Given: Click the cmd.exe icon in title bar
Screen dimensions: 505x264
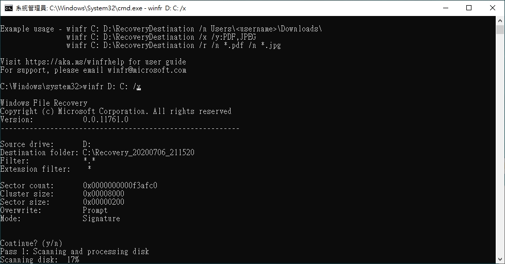Looking at the screenshot, I should tap(8, 8).
